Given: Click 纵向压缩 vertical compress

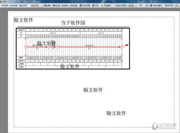Looking at the screenshot, I should (x=73, y=6).
